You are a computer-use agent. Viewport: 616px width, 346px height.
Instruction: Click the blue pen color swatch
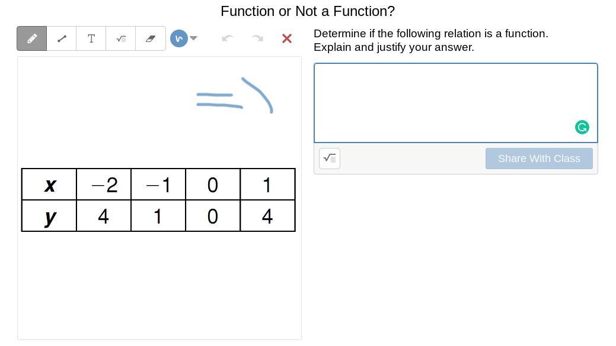click(x=178, y=38)
